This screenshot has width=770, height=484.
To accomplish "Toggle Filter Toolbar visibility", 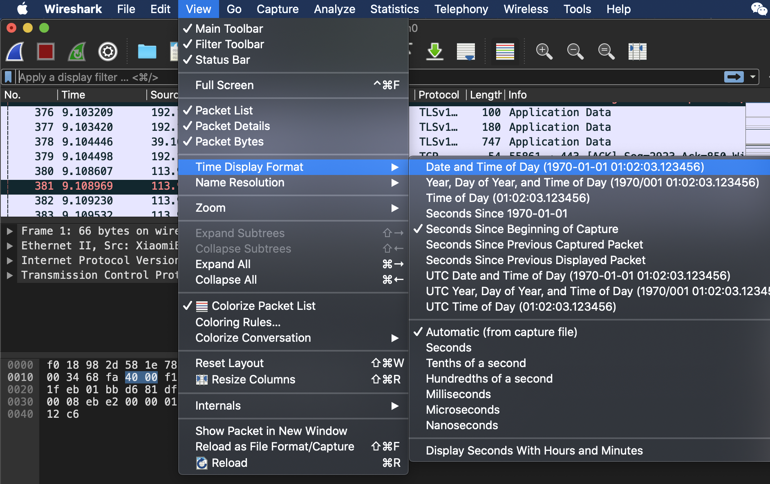I will coord(293,44).
